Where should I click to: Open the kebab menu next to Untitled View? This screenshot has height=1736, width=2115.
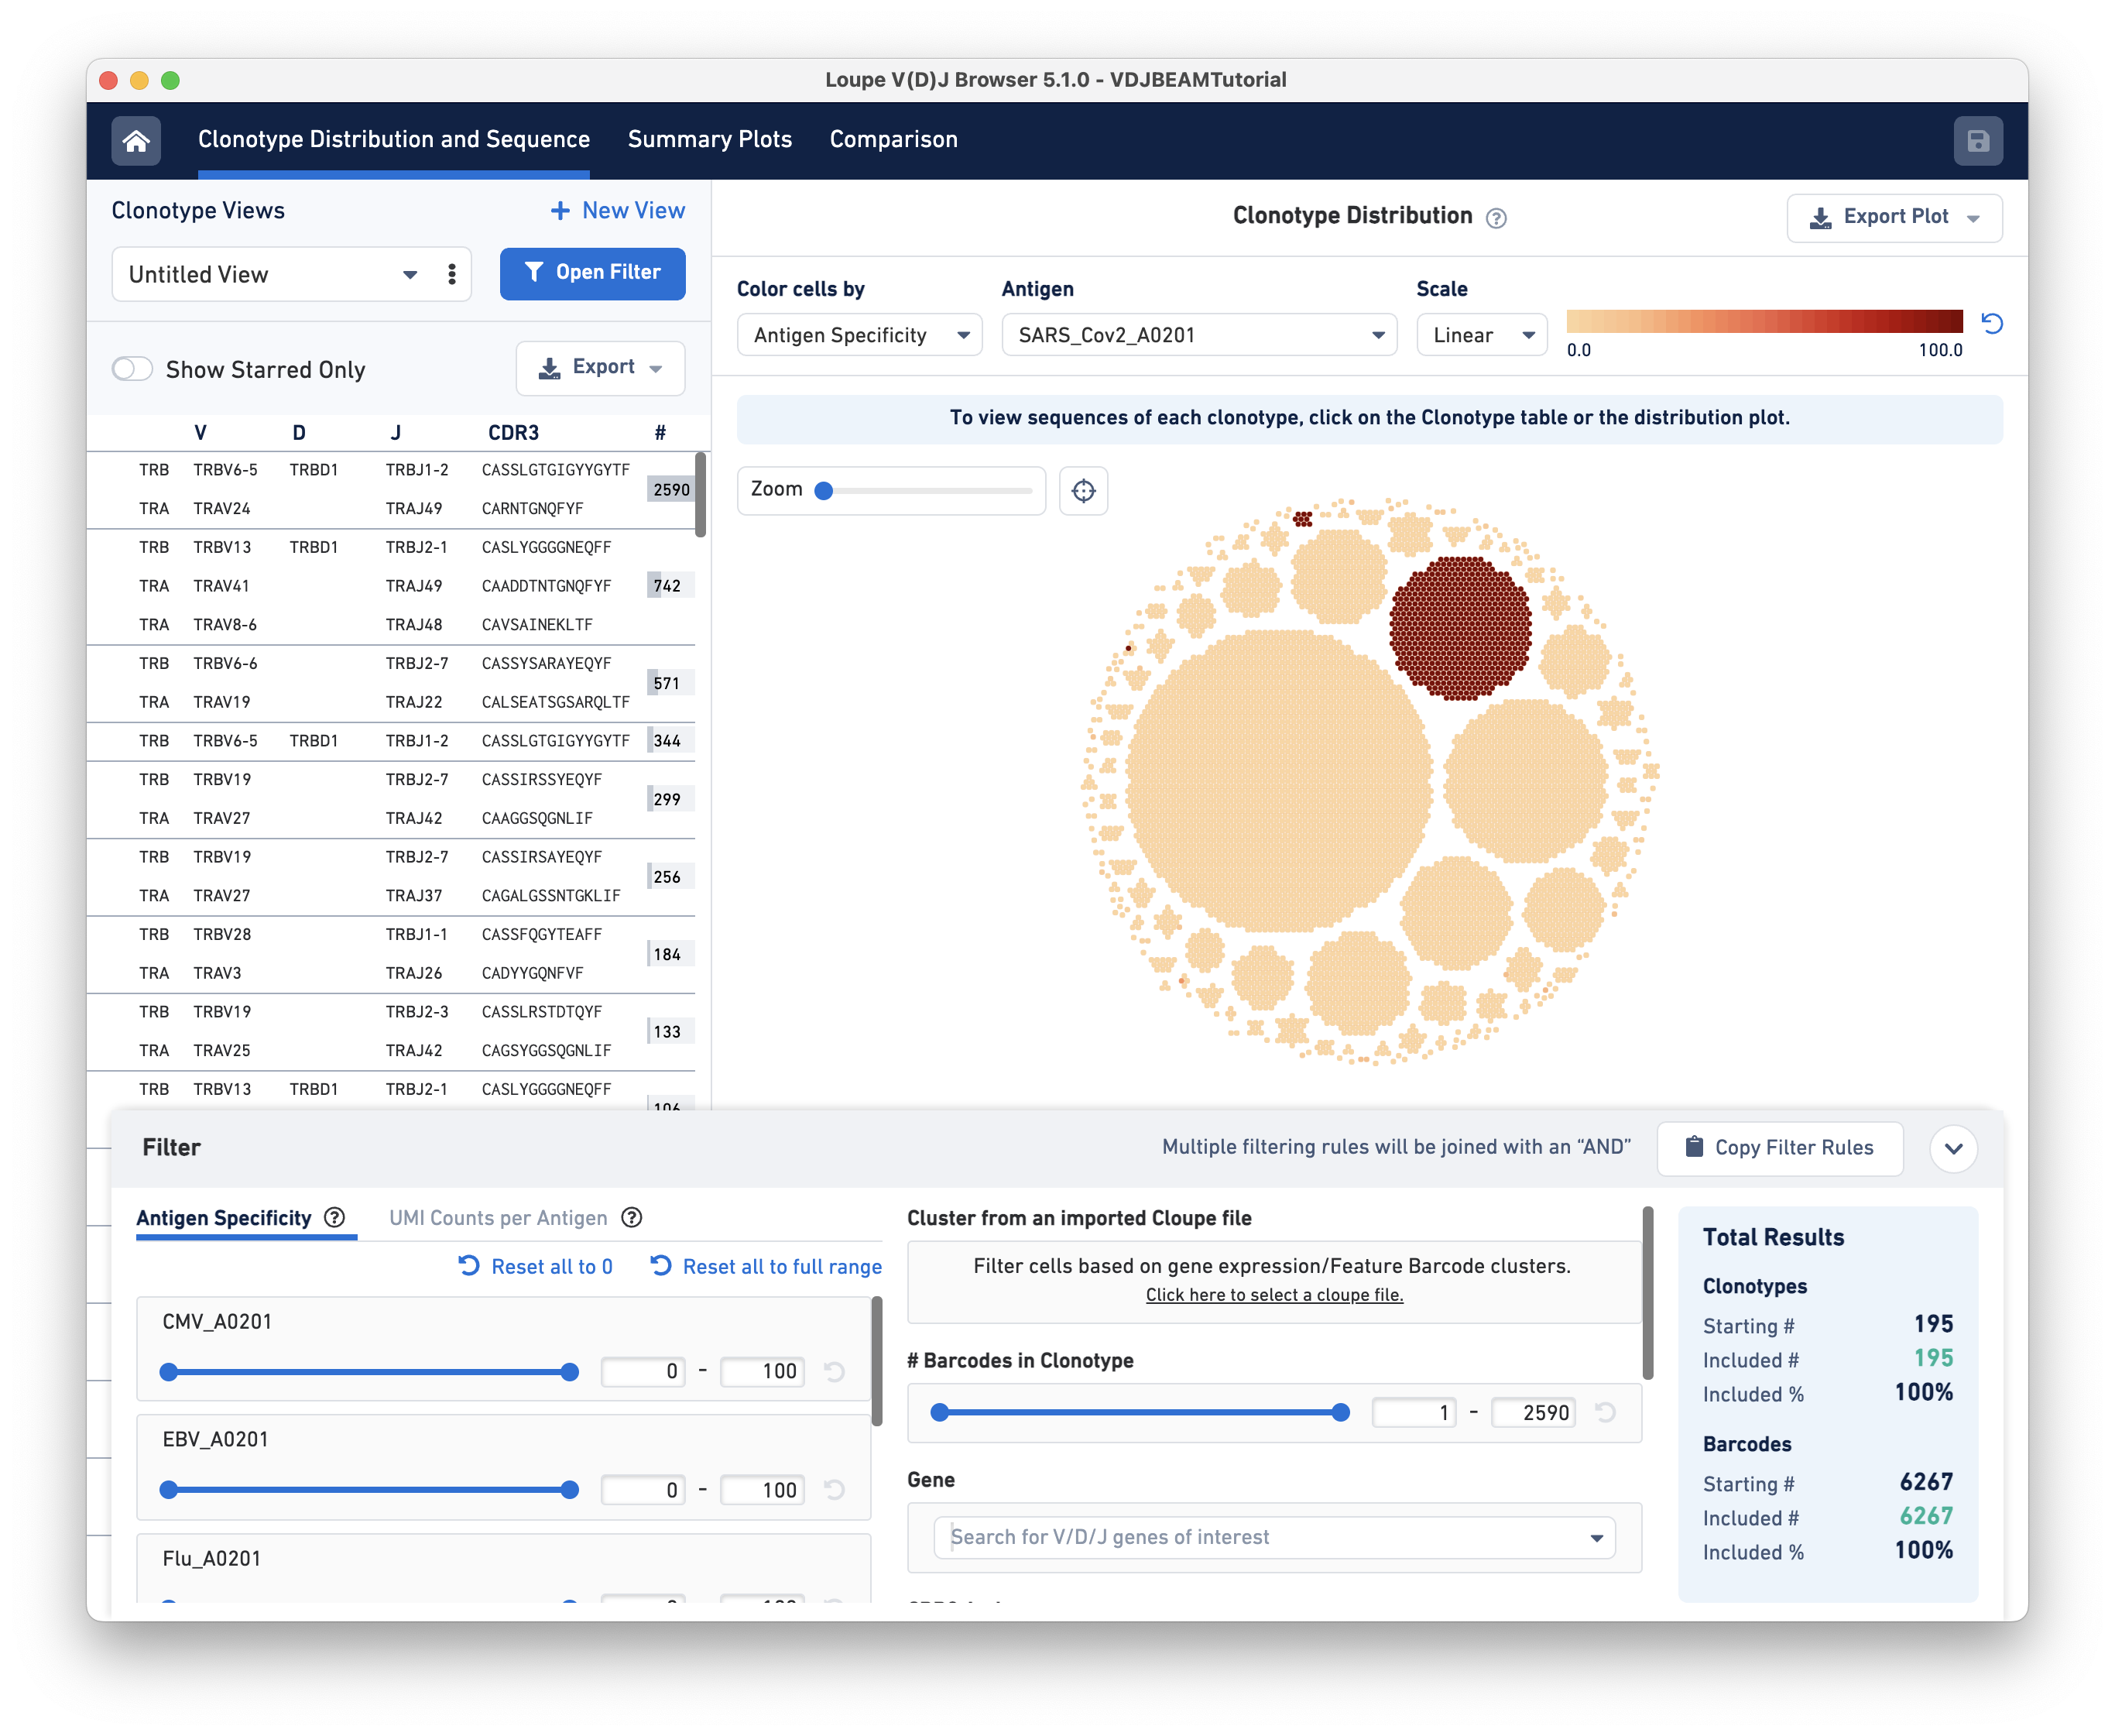point(452,274)
